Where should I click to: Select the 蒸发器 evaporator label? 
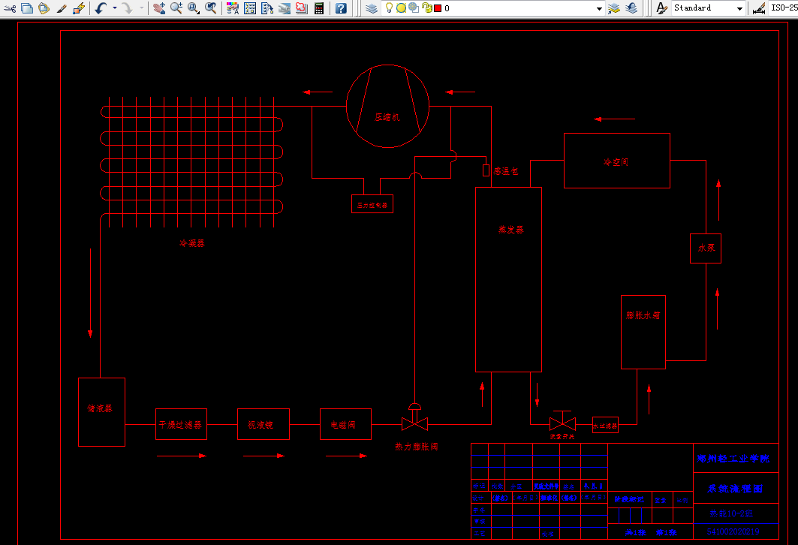pyautogui.click(x=511, y=230)
